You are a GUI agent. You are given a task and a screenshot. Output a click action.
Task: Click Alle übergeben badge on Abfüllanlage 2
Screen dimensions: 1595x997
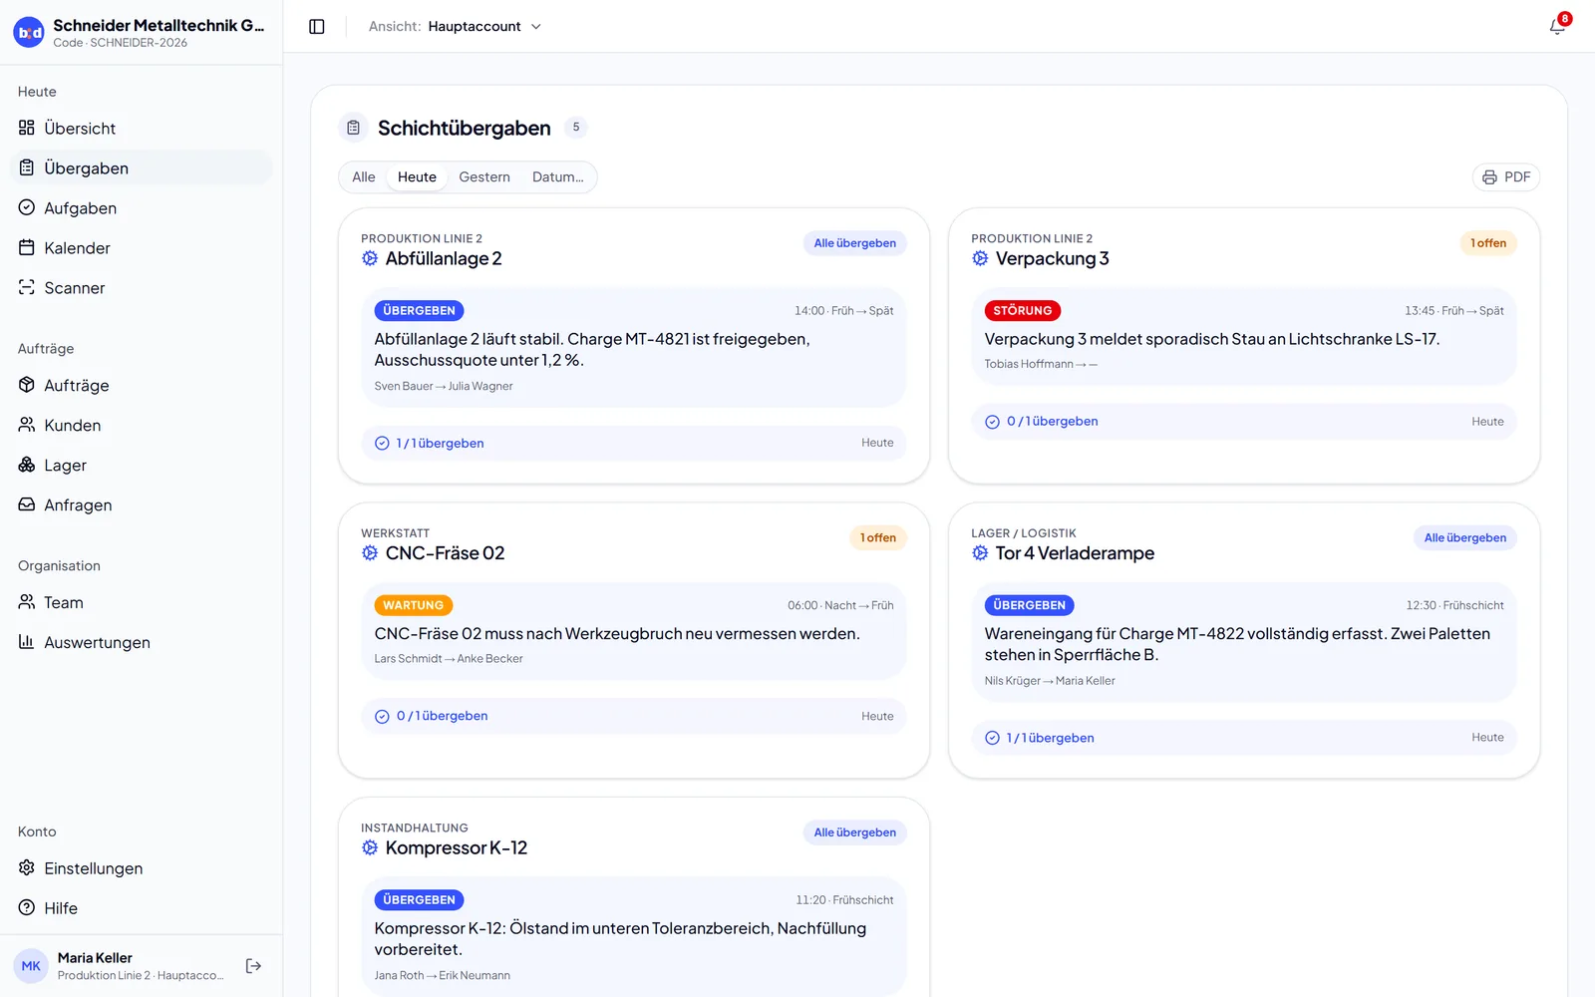(x=854, y=243)
